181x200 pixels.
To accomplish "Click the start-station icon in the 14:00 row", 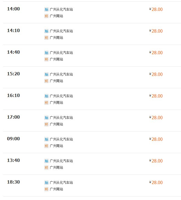I will (x=46, y=9).
